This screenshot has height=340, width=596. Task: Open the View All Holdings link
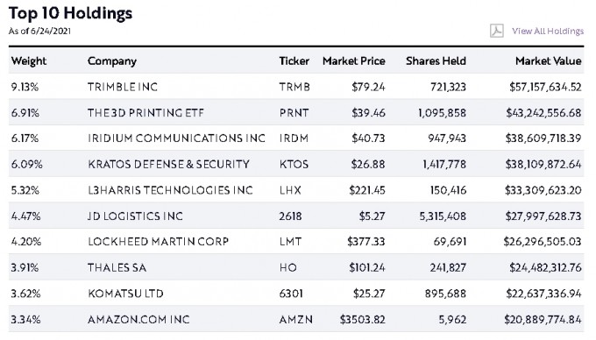[548, 32]
